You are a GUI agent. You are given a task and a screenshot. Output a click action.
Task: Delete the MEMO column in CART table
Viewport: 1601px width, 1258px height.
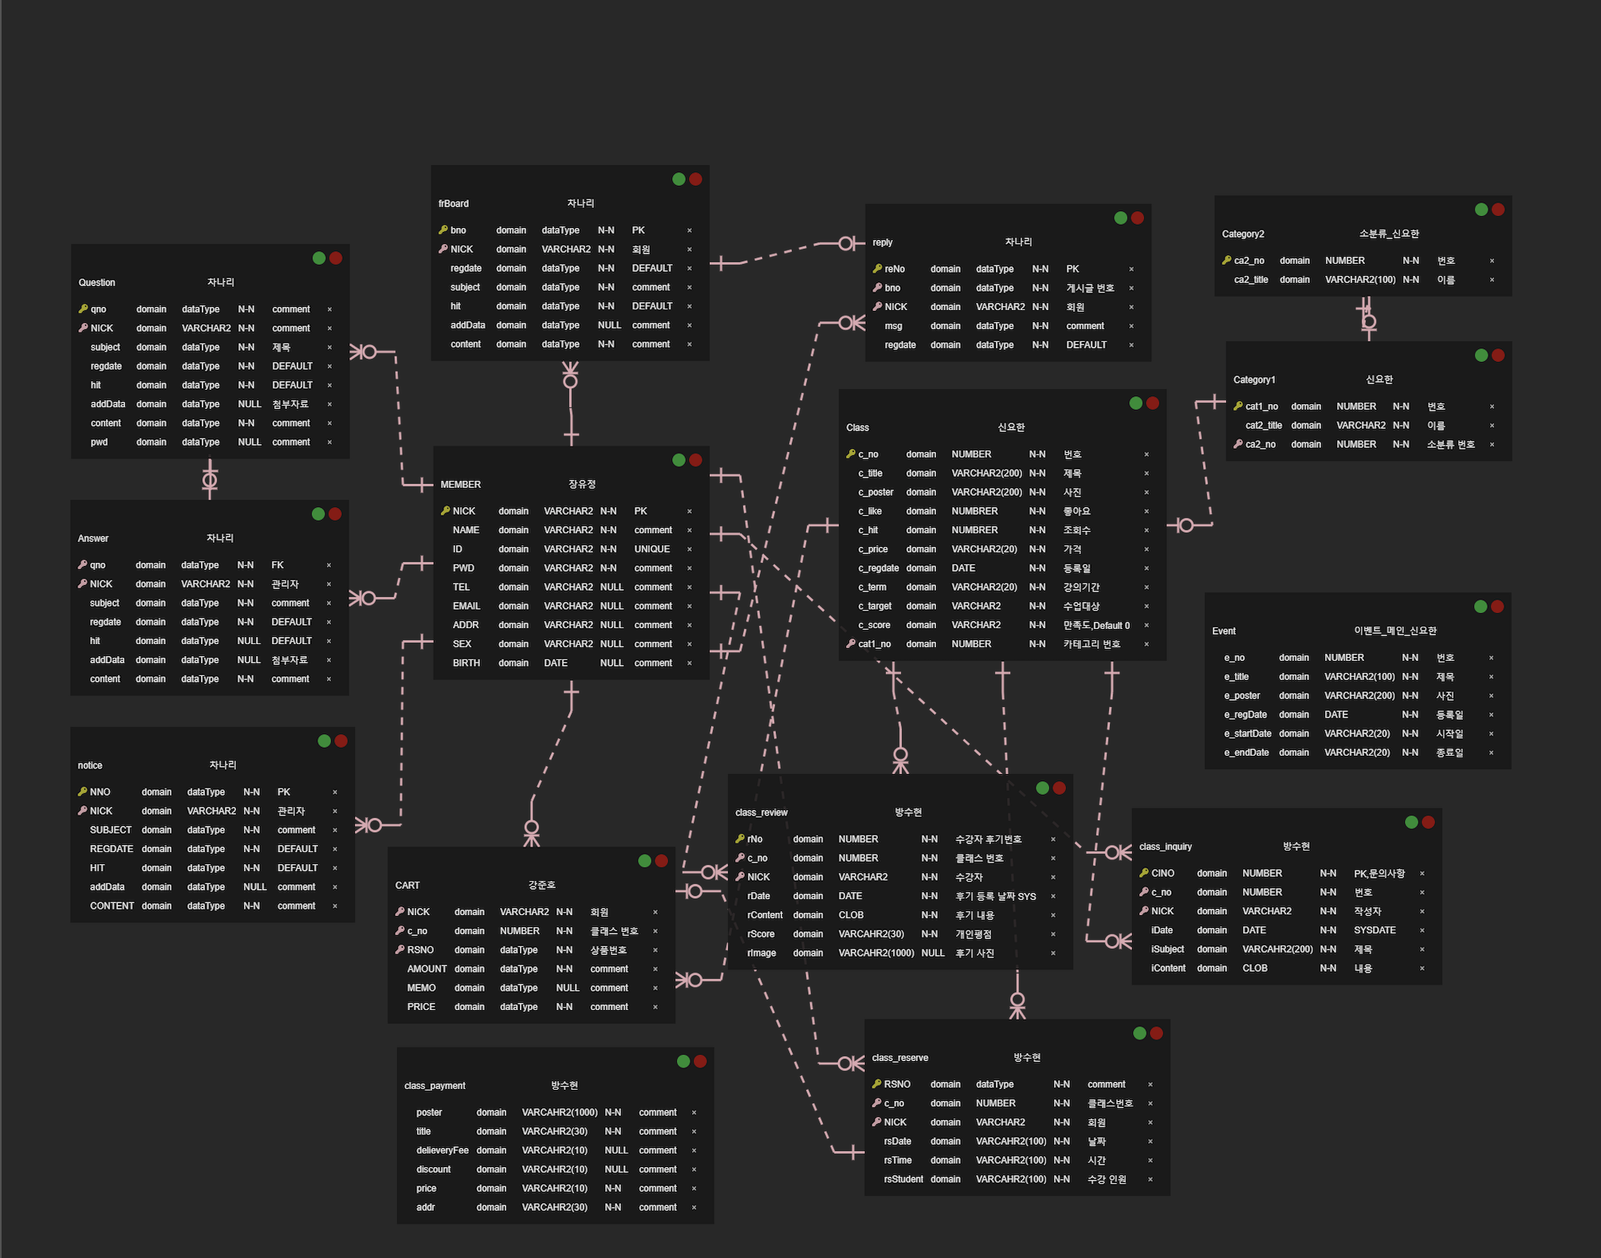(655, 989)
